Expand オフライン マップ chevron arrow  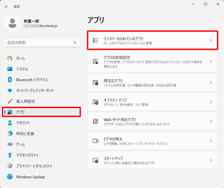(x=211, y=102)
